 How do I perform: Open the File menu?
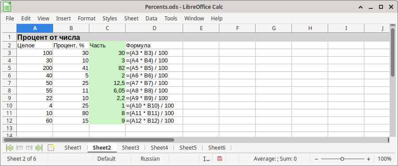click(x=10, y=18)
